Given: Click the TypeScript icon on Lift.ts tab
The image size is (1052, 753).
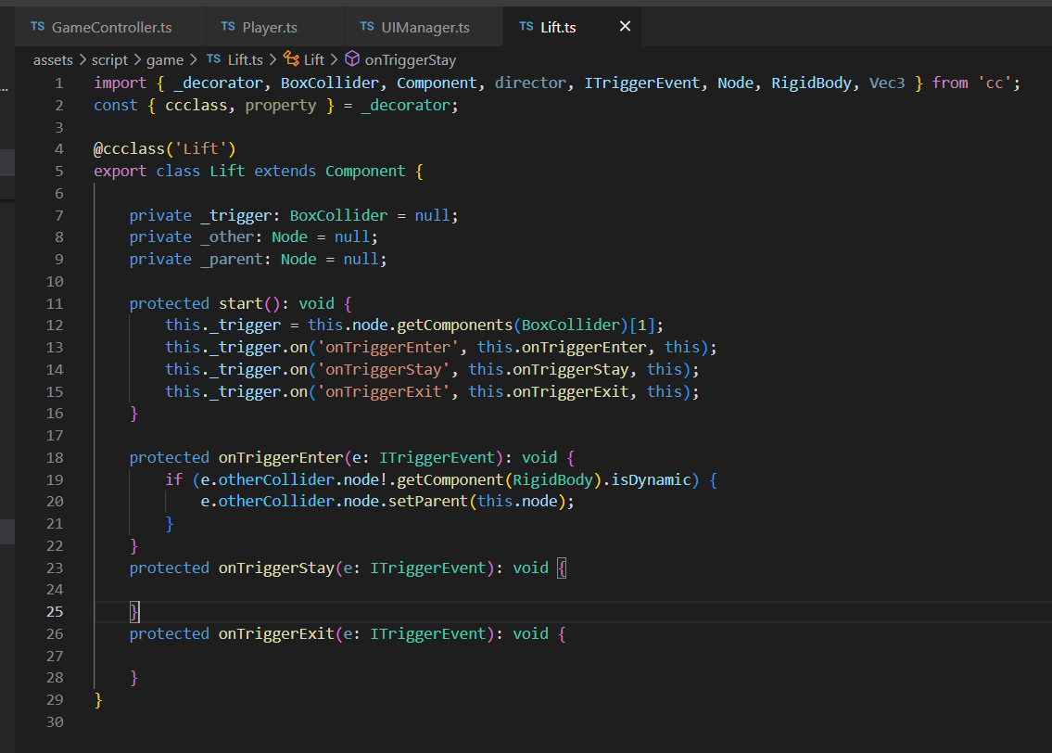Looking at the screenshot, I should pos(526,26).
